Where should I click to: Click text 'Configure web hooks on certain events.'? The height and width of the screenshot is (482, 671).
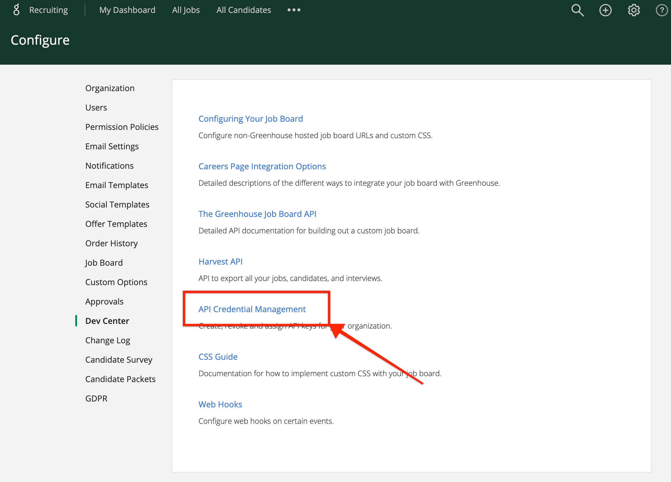point(266,421)
